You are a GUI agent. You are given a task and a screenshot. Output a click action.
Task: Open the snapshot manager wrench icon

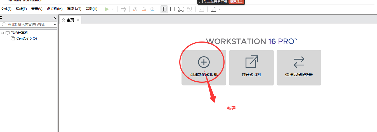click(152, 9)
